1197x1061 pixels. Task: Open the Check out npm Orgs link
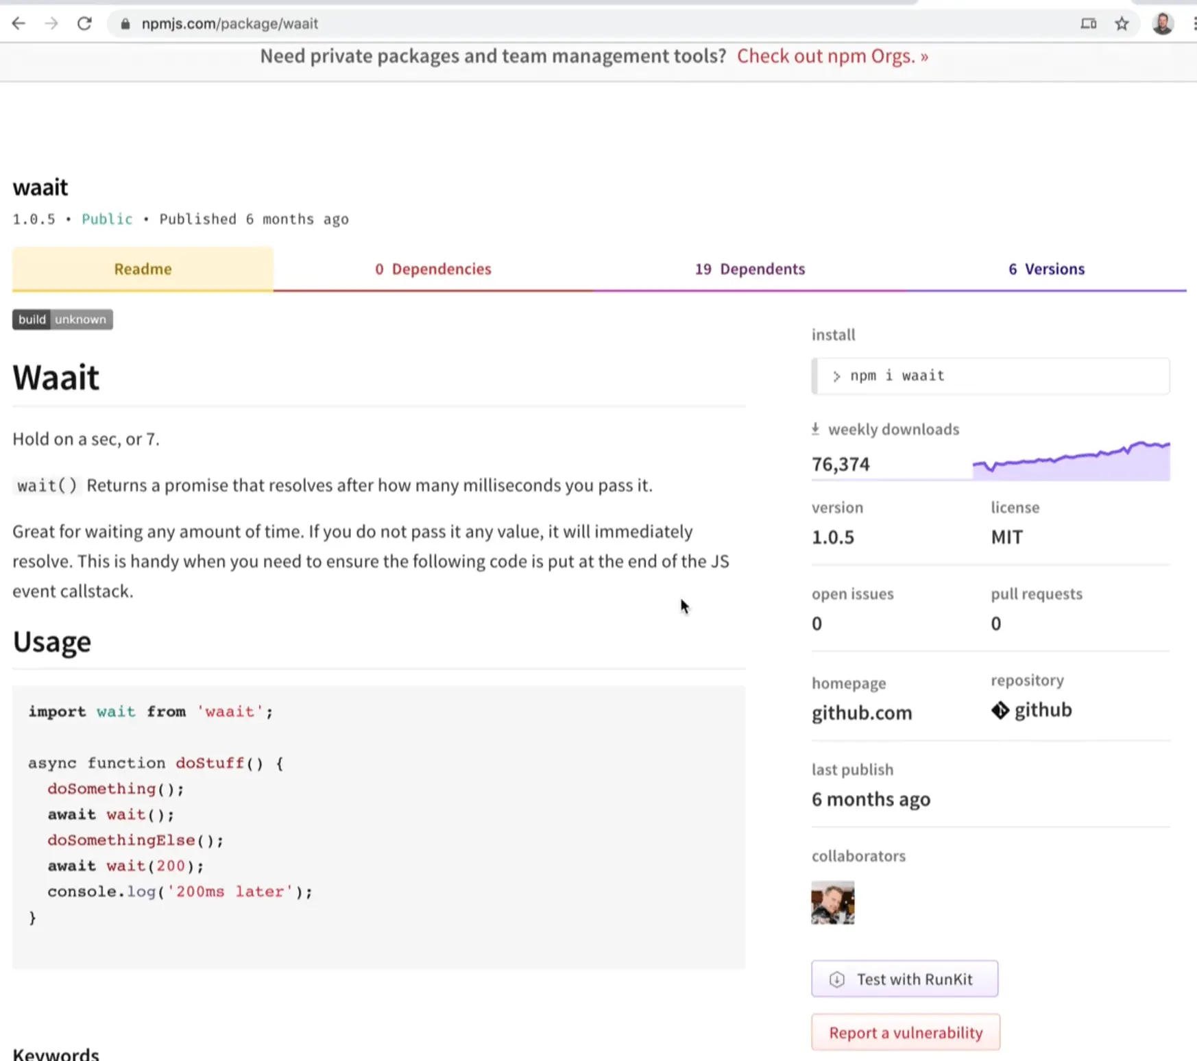pyautogui.click(x=832, y=56)
